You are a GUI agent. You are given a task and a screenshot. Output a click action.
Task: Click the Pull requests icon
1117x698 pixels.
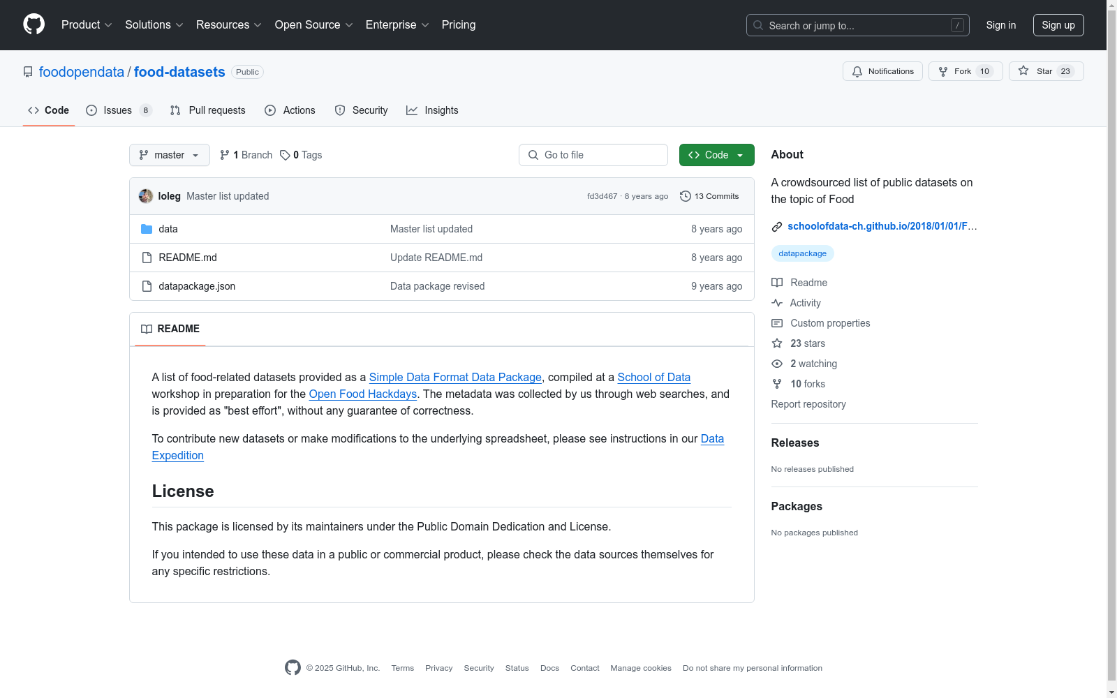[x=175, y=110]
